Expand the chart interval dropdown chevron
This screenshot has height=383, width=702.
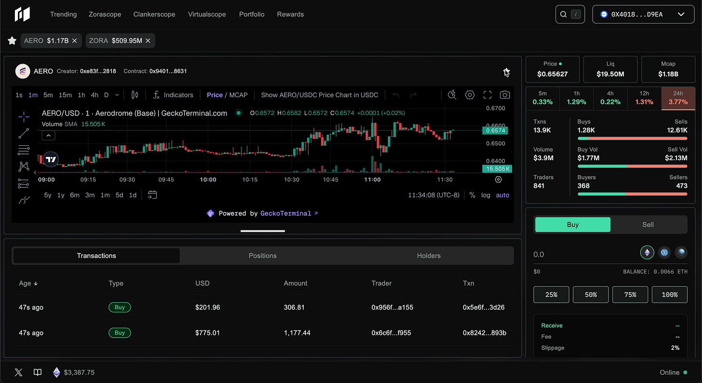(x=118, y=95)
